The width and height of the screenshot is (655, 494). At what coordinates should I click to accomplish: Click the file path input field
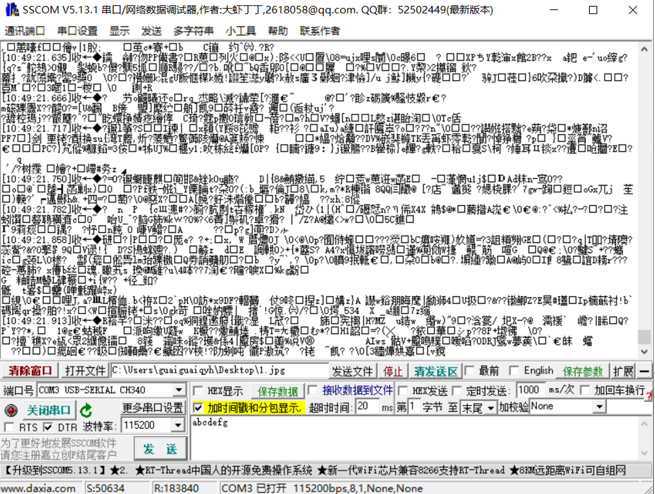pyautogui.click(x=219, y=370)
